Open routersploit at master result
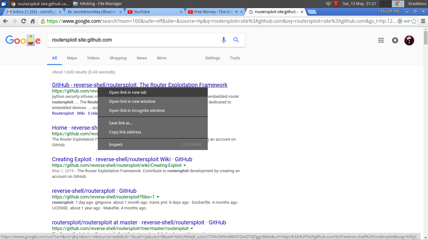Viewport: 428px width, 240px height. coord(139,222)
